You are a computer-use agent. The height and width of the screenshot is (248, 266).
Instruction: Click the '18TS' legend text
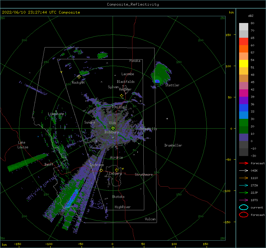click(254, 200)
